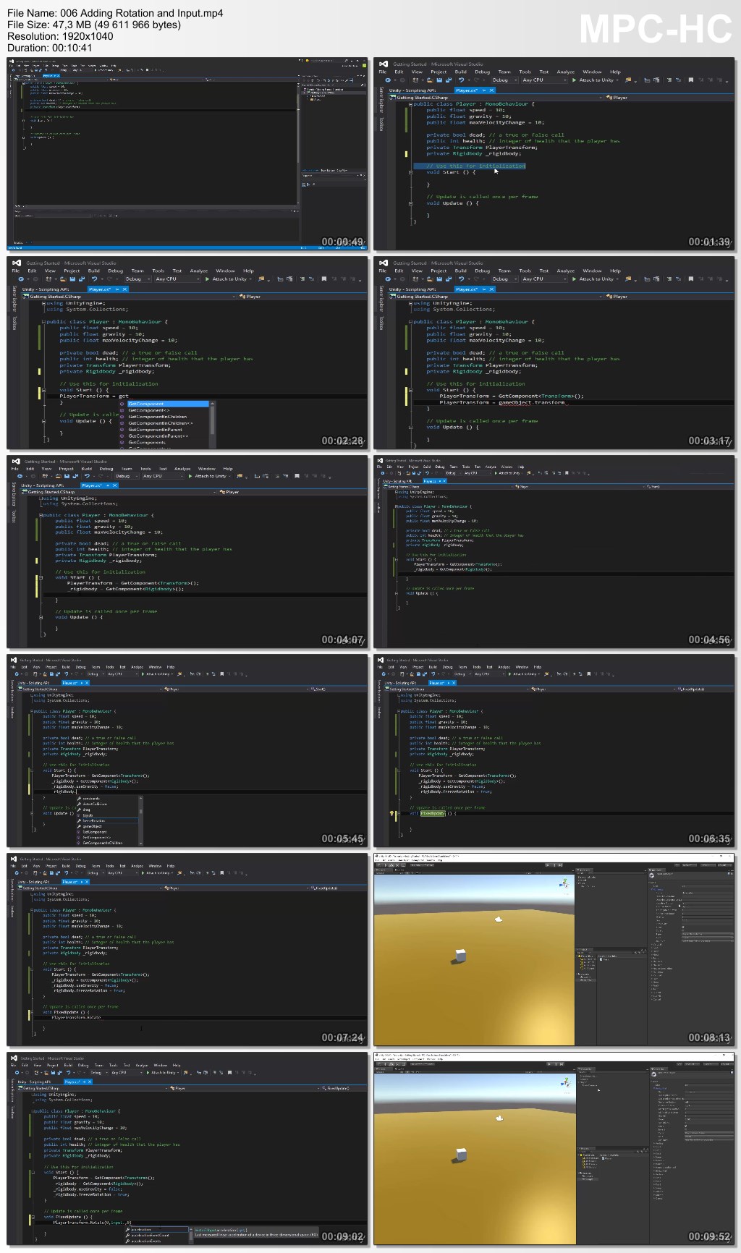Click the Save icon in the 00:04:07 frame toolbar
The image size is (741, 1253).
pyautogui.click(x=67, y=476)
